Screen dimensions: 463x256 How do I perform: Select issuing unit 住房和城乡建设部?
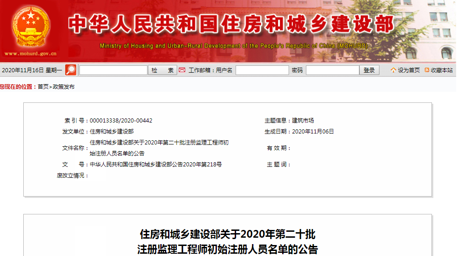tap(111, 132)
